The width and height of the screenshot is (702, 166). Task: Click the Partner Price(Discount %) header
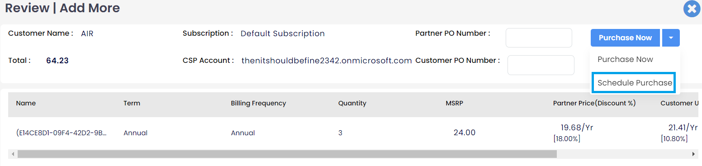594,103
